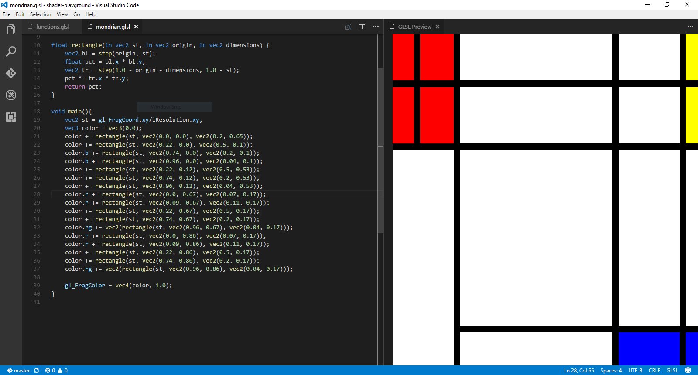Open the Explorer view in activity bar

pos(11,30)
